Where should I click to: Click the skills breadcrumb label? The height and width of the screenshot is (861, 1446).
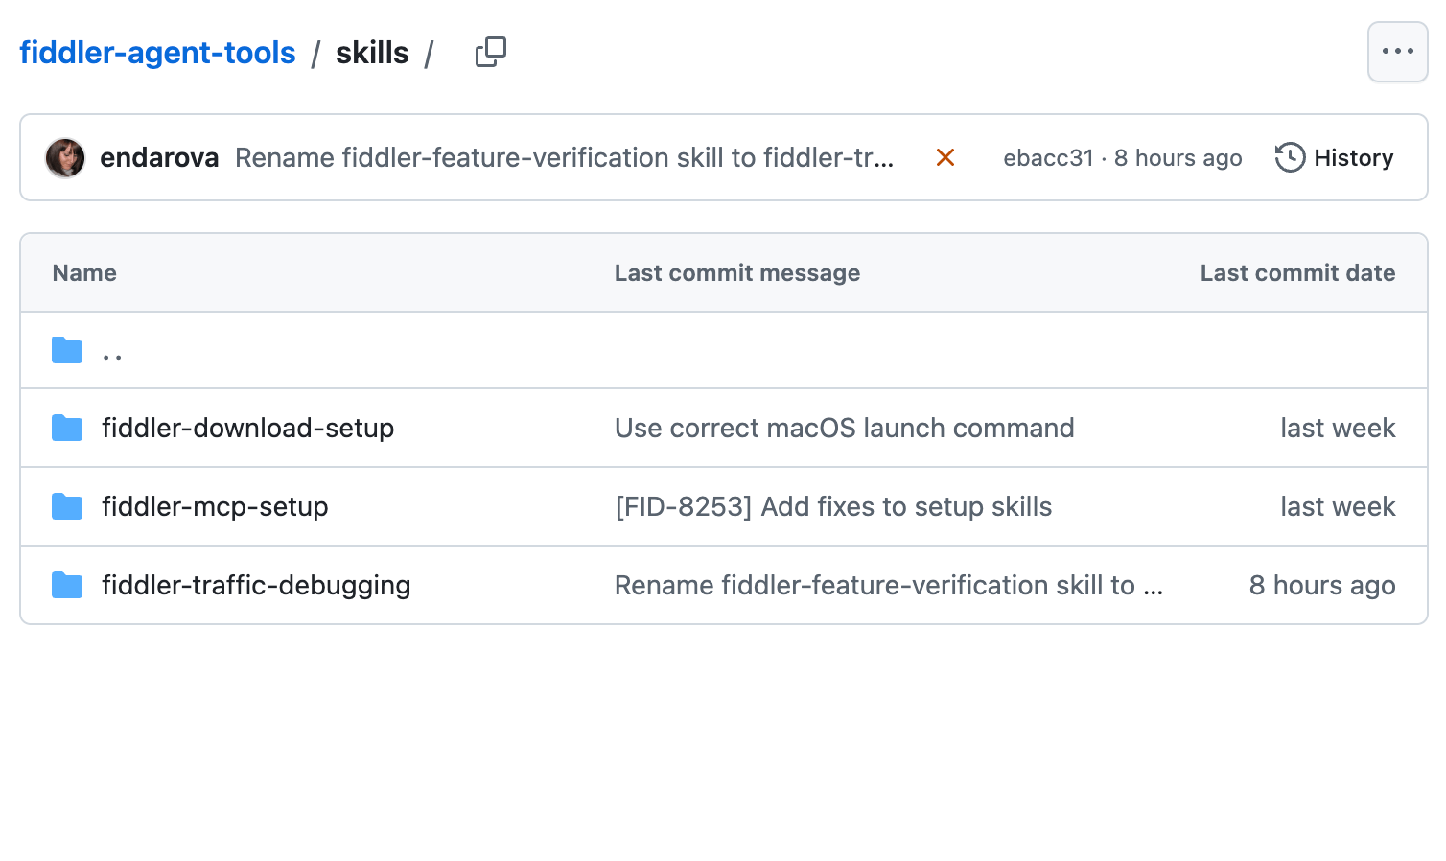[372, 53]
